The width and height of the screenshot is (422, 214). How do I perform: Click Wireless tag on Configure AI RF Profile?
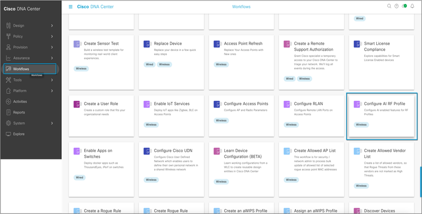click(361, 125)
